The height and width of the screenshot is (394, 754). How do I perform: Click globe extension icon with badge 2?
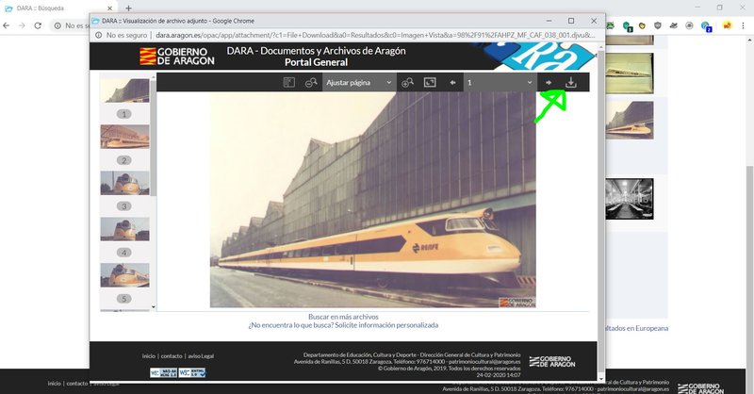tap(706, 26)
